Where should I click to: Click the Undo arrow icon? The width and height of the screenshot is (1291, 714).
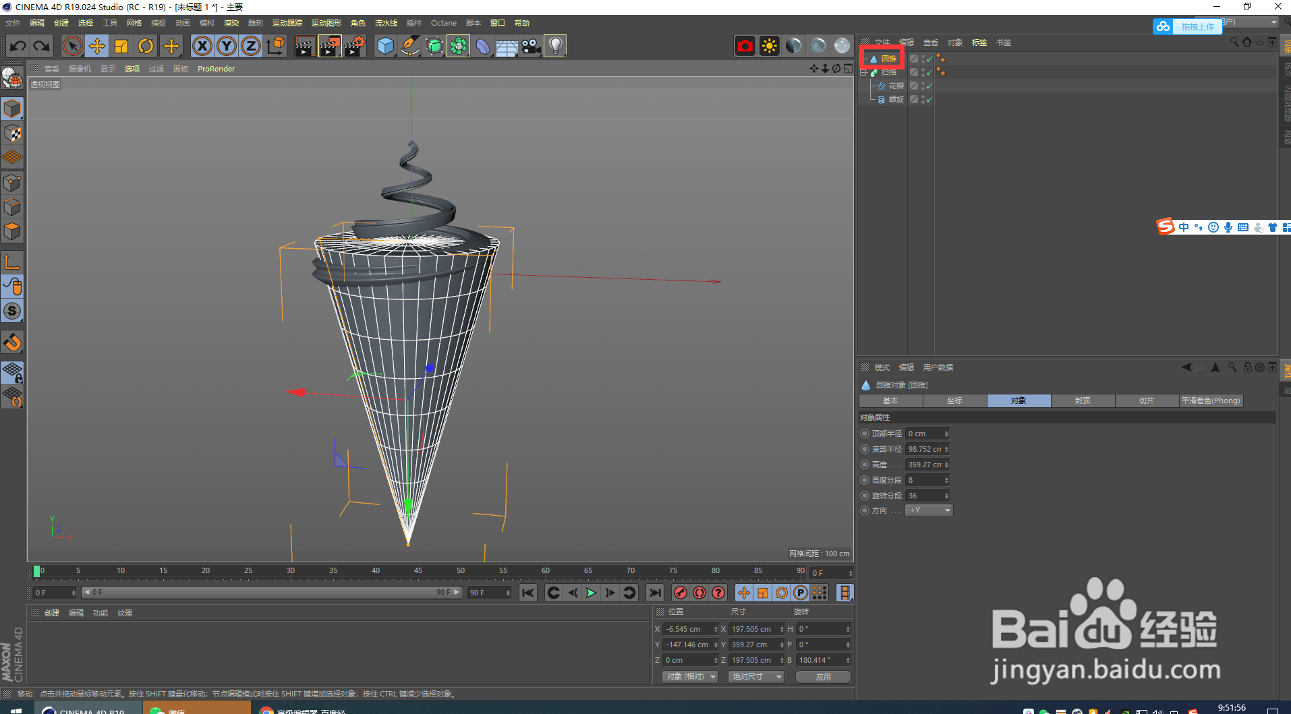click(18, 46)
